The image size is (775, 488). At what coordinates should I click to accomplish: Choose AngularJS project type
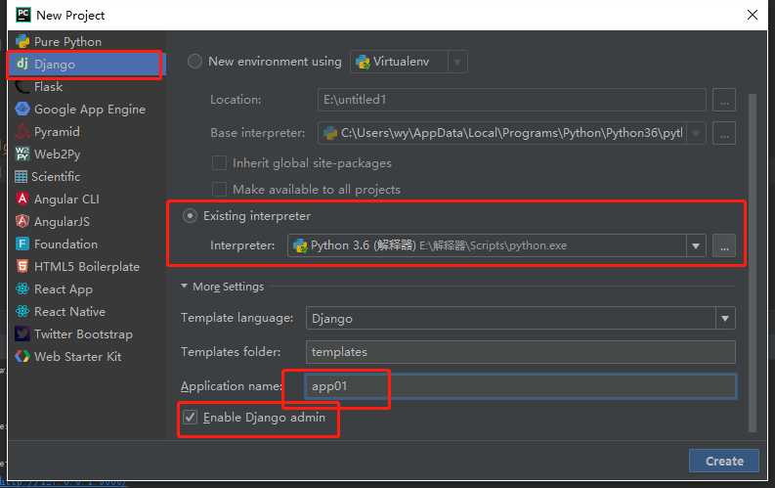(x=63, y=221)
